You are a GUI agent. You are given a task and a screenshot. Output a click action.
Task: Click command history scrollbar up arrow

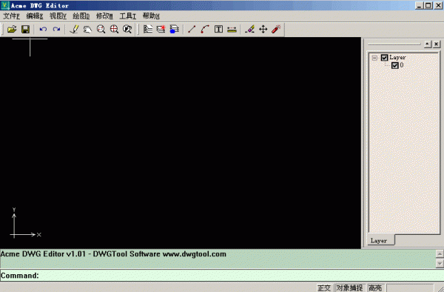[440, 253]
